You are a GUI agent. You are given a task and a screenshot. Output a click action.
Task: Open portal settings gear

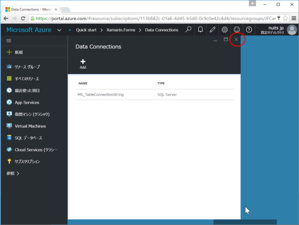coord(225,29)
